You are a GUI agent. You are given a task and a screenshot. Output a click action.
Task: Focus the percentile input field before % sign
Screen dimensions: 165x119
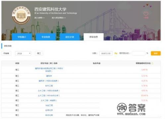coord(138,53)
